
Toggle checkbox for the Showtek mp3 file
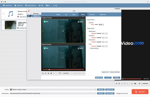pos(4,13)
